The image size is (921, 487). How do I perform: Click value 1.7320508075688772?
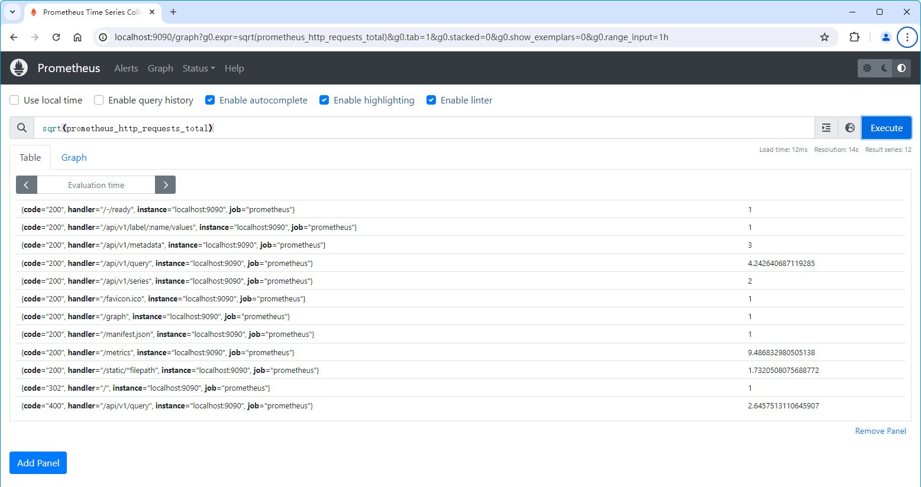point(783,370)
